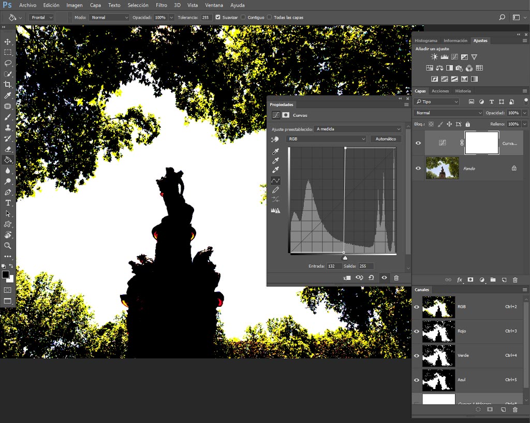Clip Curves adjustment to layer below

[347, 278]
